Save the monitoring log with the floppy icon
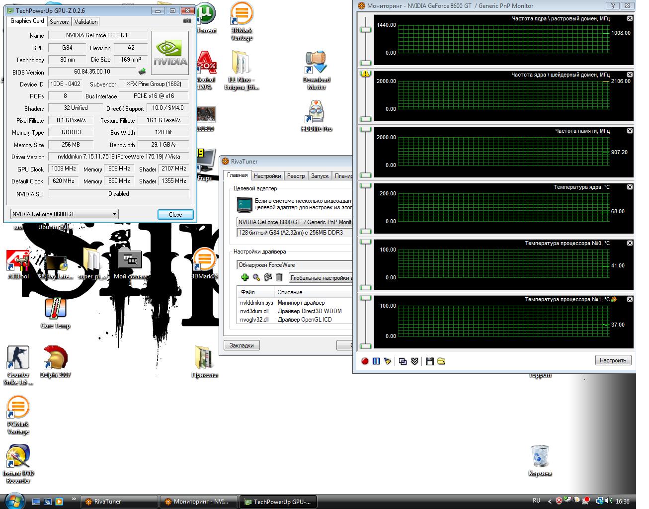The image size is (649, 509). [x=430, y=361]
